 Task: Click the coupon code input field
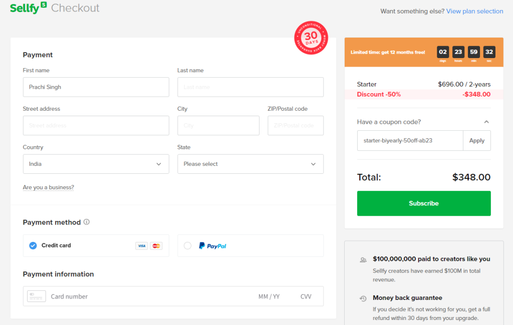pos(410,141)
